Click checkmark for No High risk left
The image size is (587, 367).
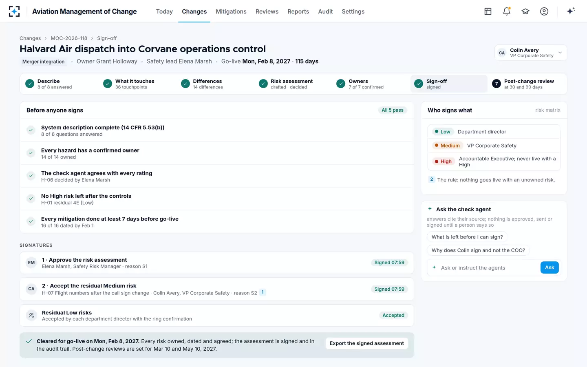click(x=31, y=199)
